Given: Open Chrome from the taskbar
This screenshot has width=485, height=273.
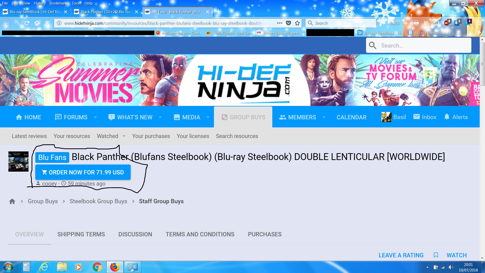Looking at the screenshot, I should [97, 267].
